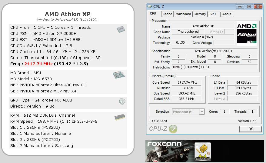266x163 pixels.
Task: Click the Foxconn banner logo
Action: coord(165,144)
